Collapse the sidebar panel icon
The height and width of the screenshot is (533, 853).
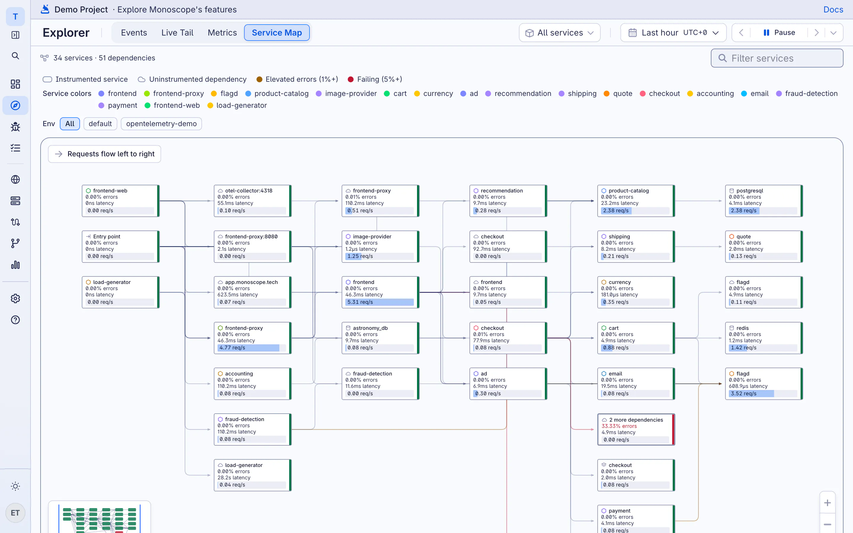[15, 35]
